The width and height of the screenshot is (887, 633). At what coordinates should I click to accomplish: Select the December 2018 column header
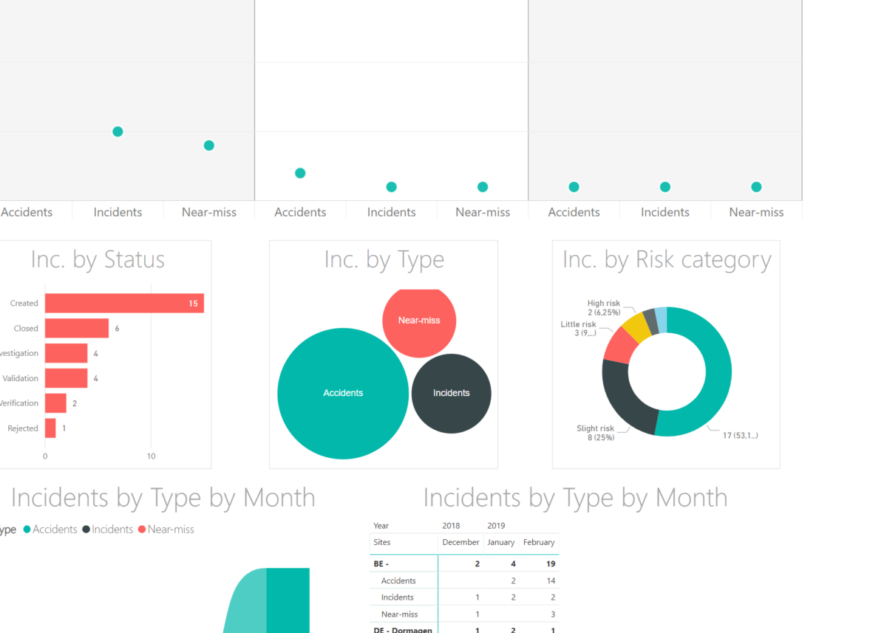pos(461,541)
